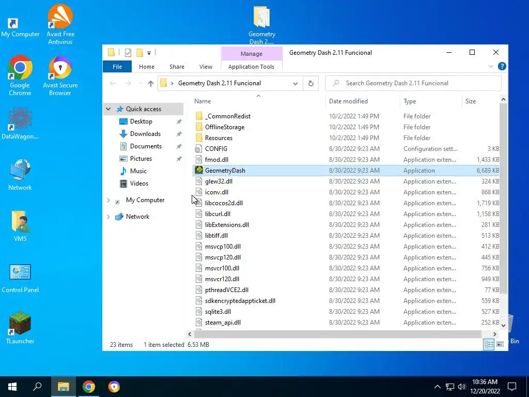Image resolution: width=529 pixels, height=397 pixels.
Task: Click Chrome icon on the taskbar
Action: pyautogui.click(x=89, y=387)
